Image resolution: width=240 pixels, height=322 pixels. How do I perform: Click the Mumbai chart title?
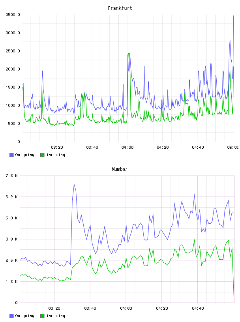click(x=120, y=169)
